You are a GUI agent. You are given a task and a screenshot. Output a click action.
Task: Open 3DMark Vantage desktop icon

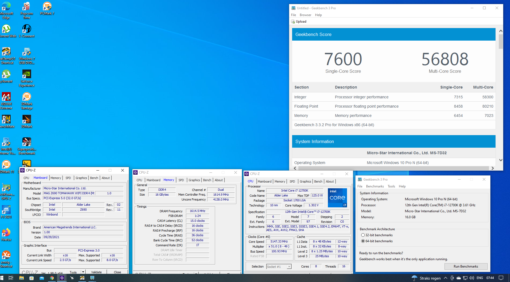click(x=26, y=101)
